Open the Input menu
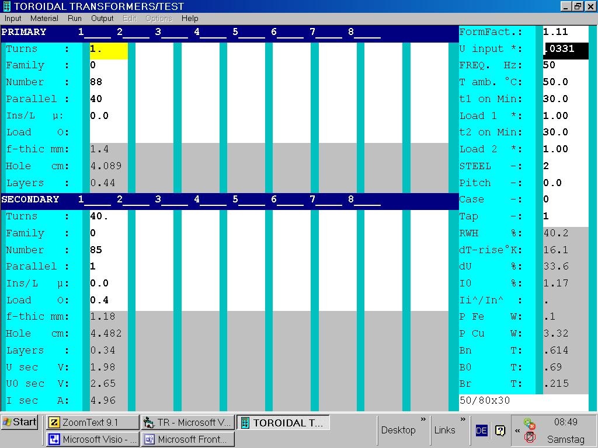Image resolution: width=598 pixels, height=448 pixels. point(13,18)
